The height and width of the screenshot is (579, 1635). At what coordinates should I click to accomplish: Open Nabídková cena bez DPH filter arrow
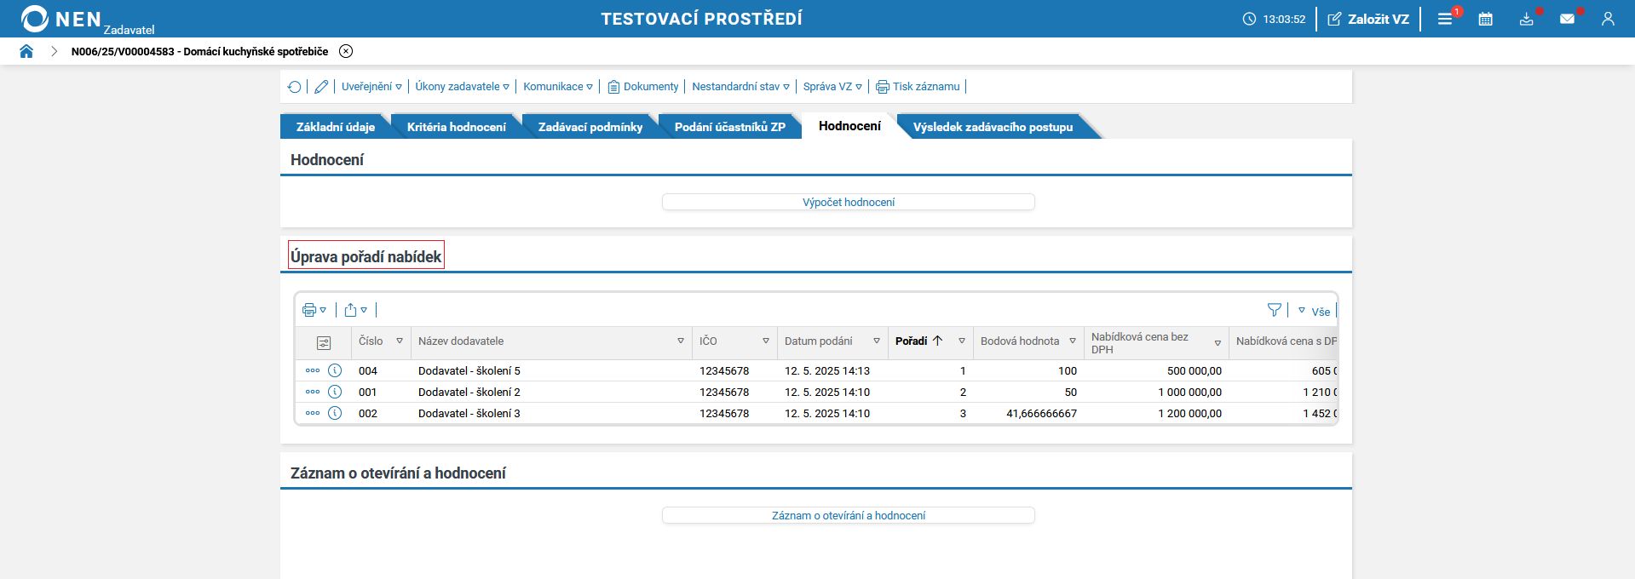click(1218, 343)
